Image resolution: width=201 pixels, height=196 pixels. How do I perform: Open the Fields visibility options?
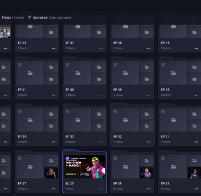pyautogui.click(x=13, y=18)
